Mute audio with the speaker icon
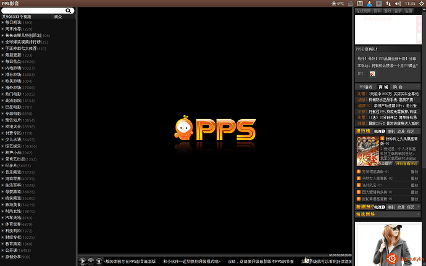 point(99,261)
